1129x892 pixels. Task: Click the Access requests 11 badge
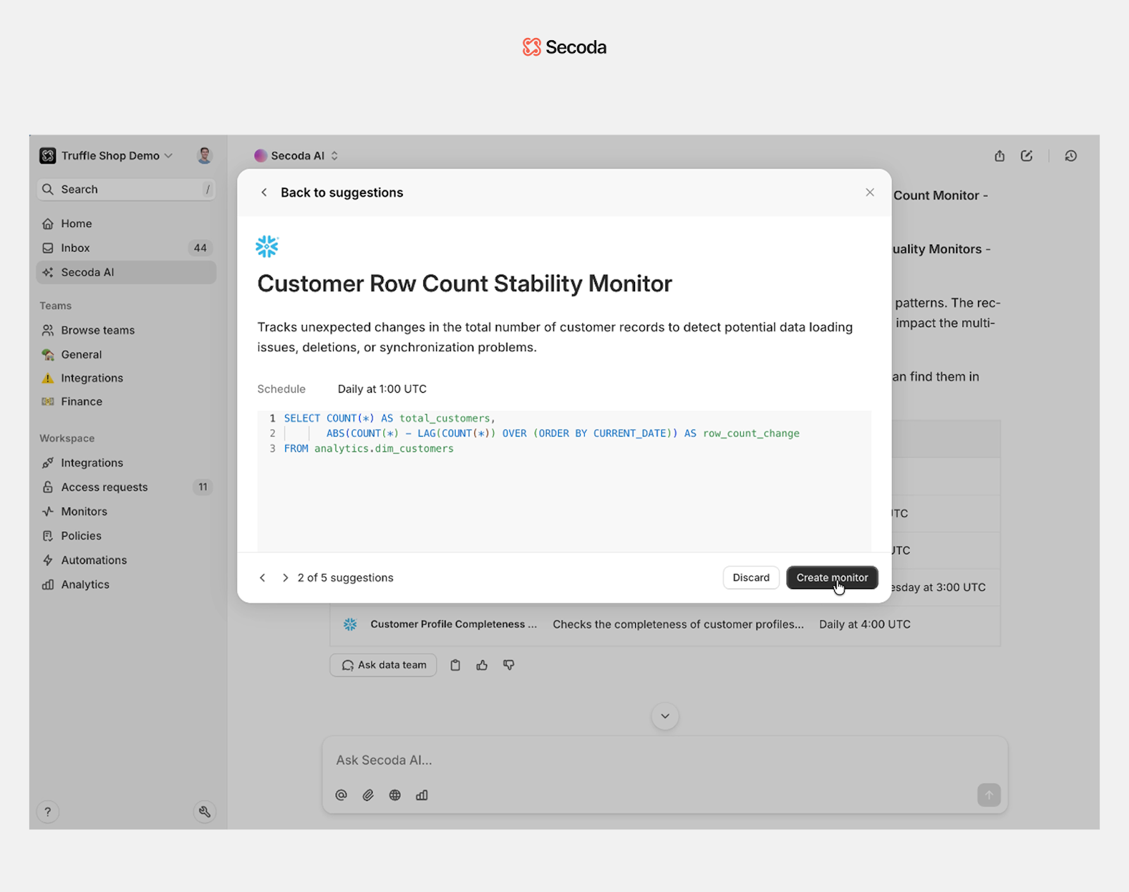coord(203,487)
